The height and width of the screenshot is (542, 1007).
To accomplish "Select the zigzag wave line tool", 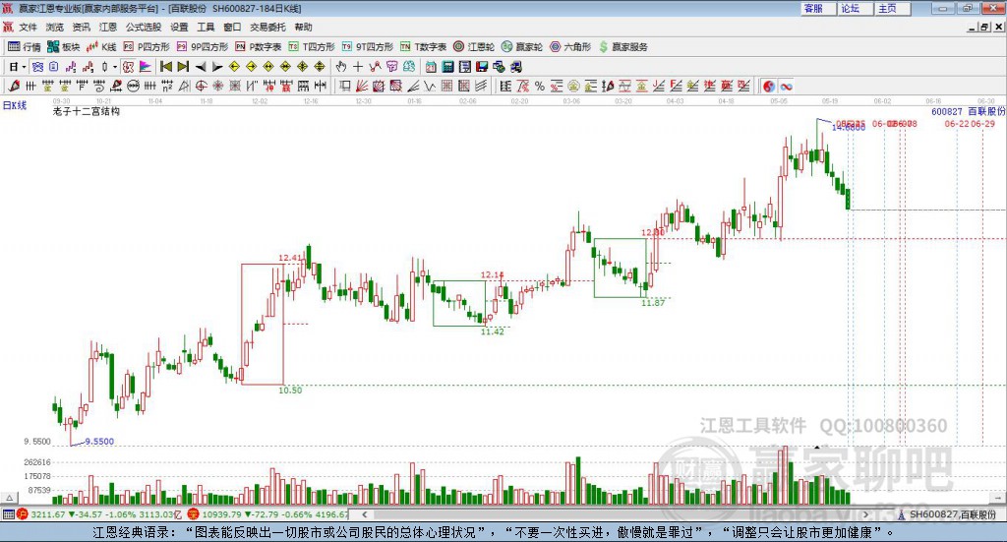I will [x=431, y=86].
